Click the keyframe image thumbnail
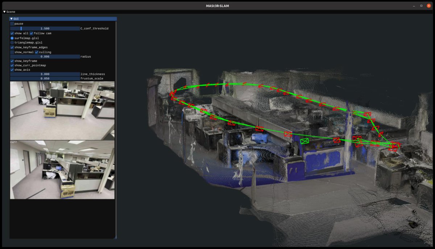 [x=62, y=111]
